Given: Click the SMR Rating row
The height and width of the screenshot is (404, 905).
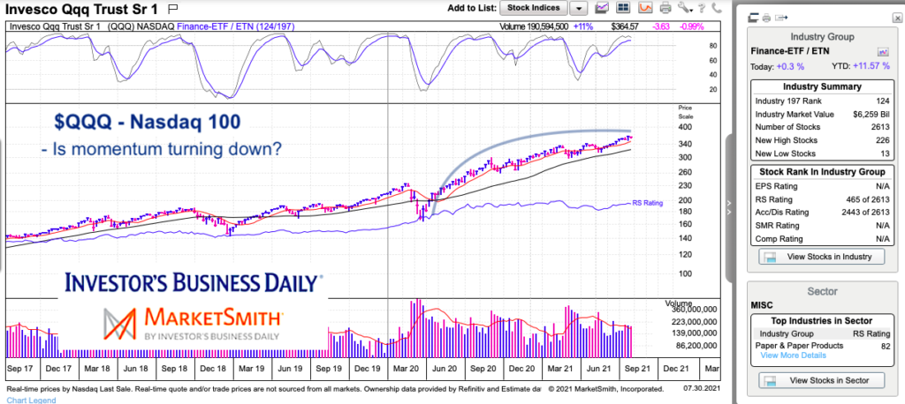Looking at the screenshot, I should [x=821, y=225].
